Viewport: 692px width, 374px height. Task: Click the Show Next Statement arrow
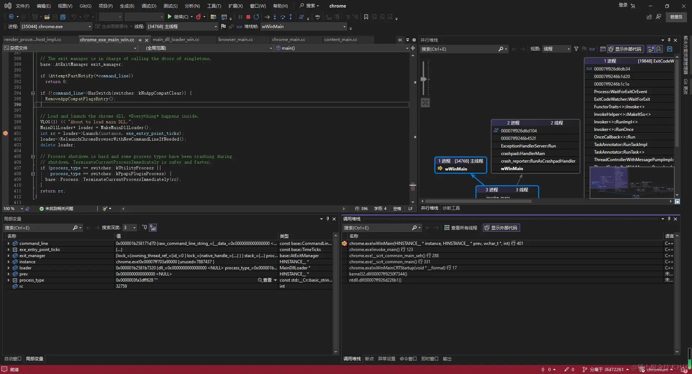click(267, 17)
